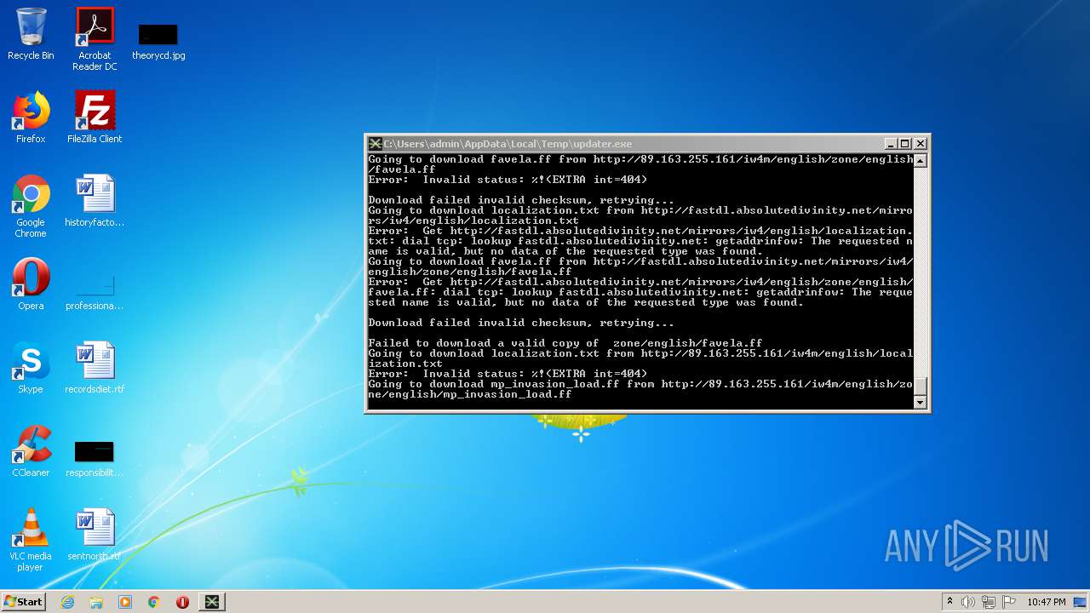Viewport: 1090px width, 613px height.
Task: Launch Google Chrome from desktop
Action: (31, 206)
